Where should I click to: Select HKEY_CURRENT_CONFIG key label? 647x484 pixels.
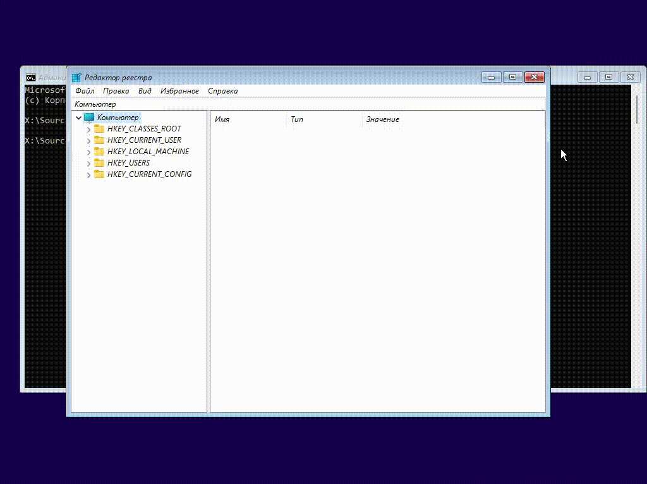(149, 174)
